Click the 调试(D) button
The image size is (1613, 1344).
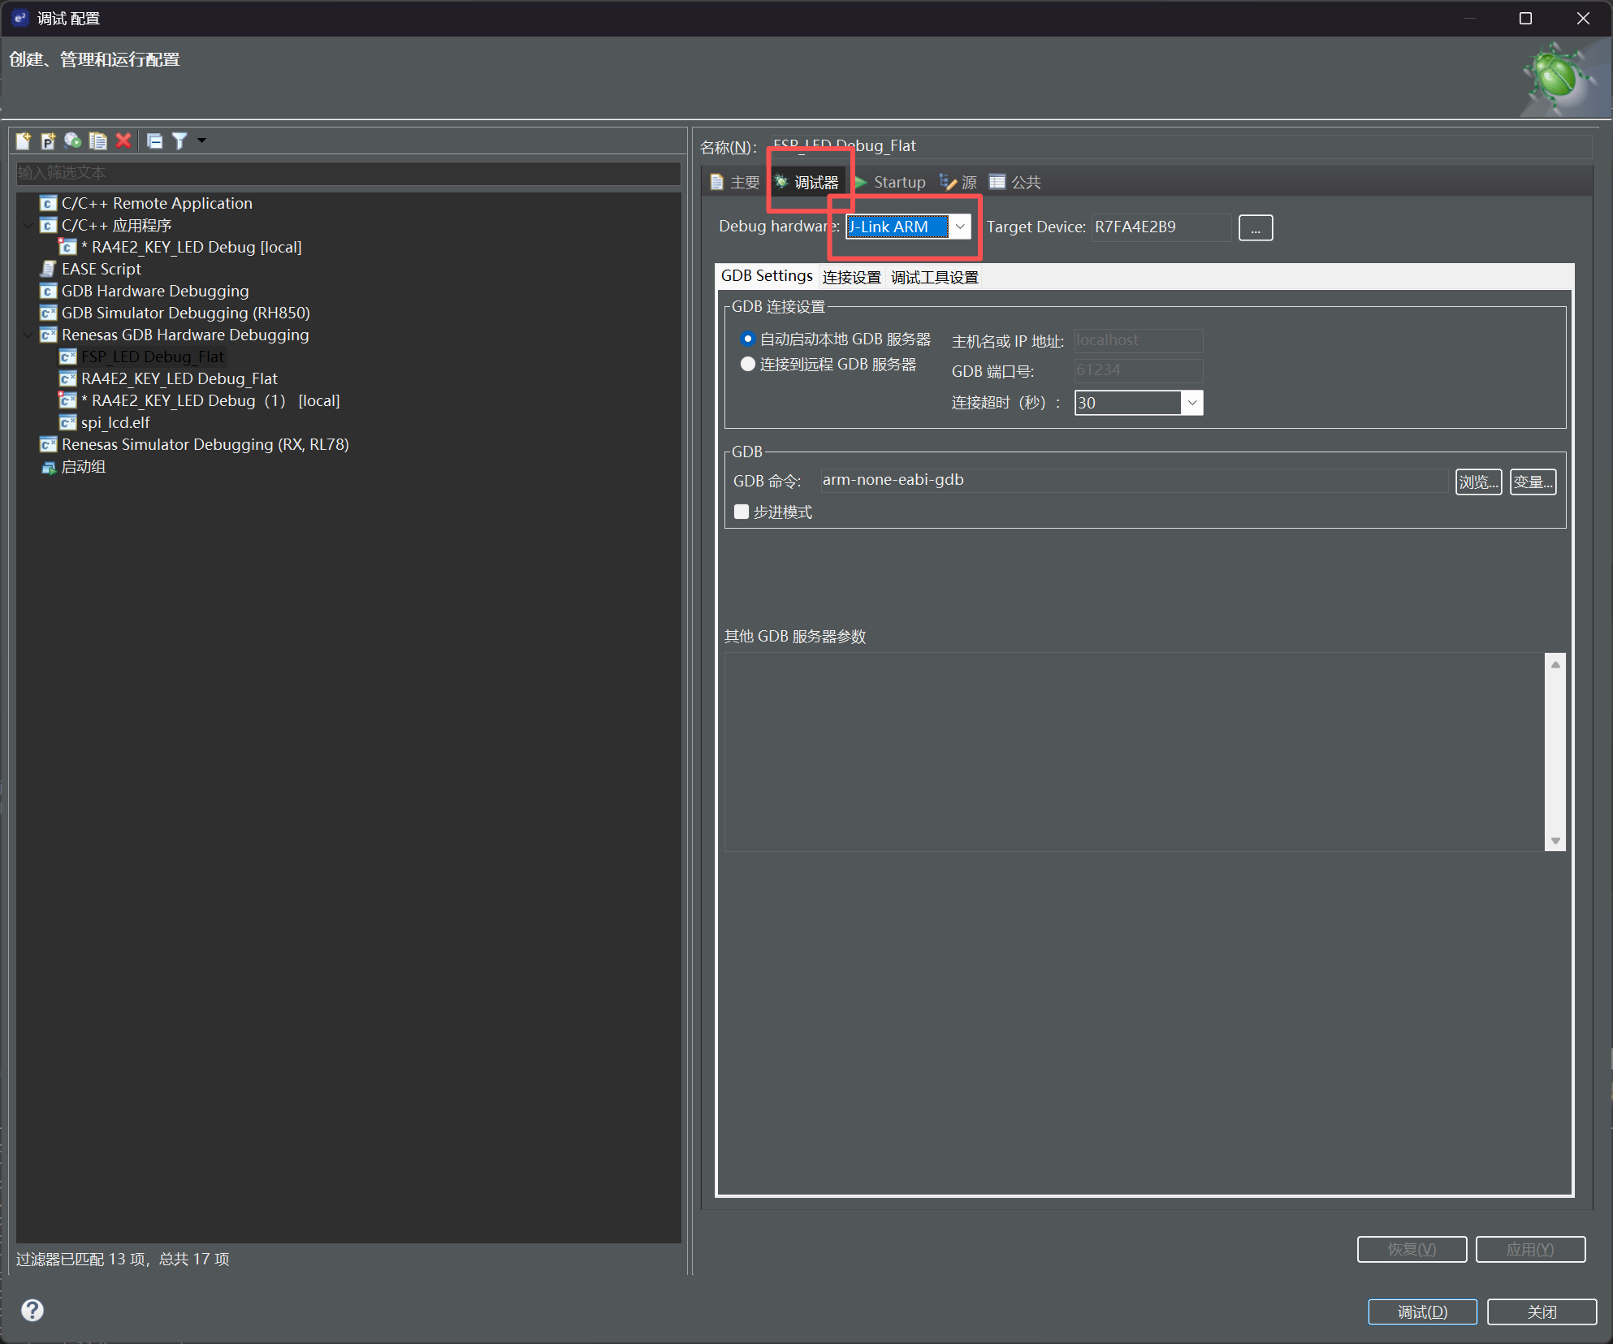tap(1422, 1312)
